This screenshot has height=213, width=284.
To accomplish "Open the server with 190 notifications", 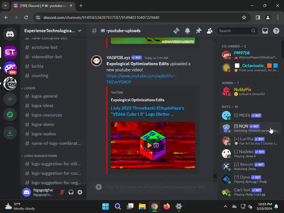I will click(10, 68).
